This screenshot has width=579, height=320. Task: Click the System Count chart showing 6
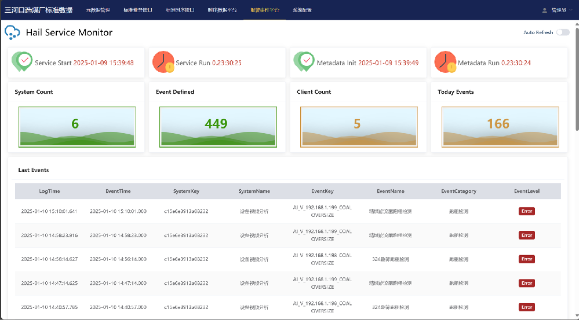click(77, 127)
